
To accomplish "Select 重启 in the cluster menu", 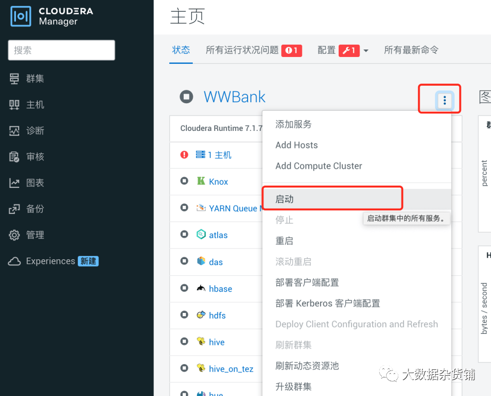I will coord(357,241).
